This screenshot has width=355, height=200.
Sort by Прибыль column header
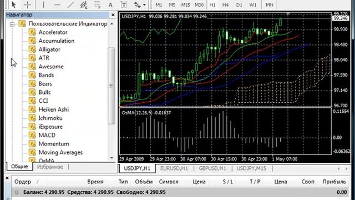click(x=334, y=182)
